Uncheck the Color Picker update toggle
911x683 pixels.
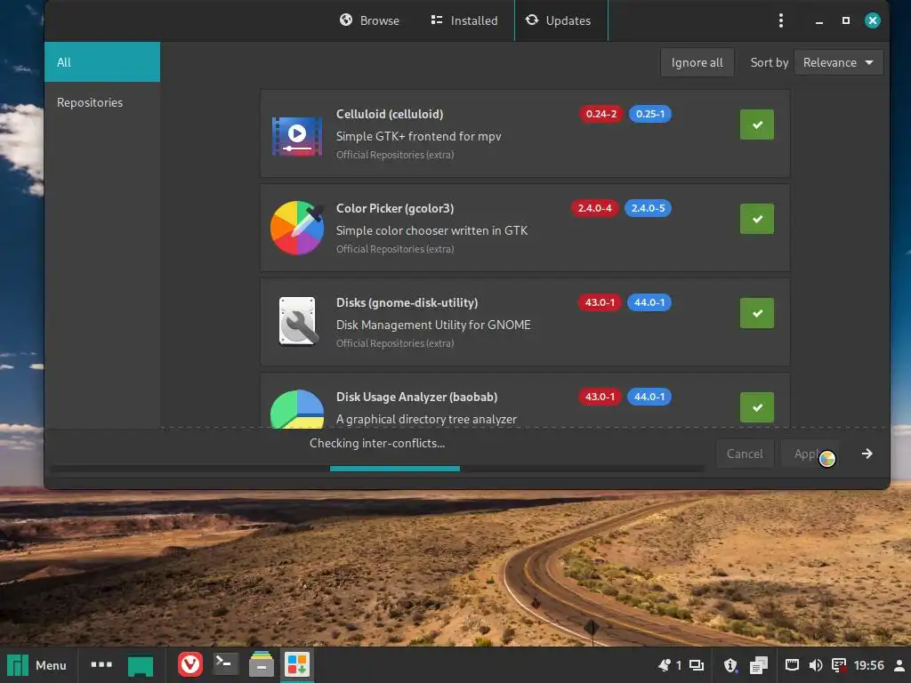757,219
